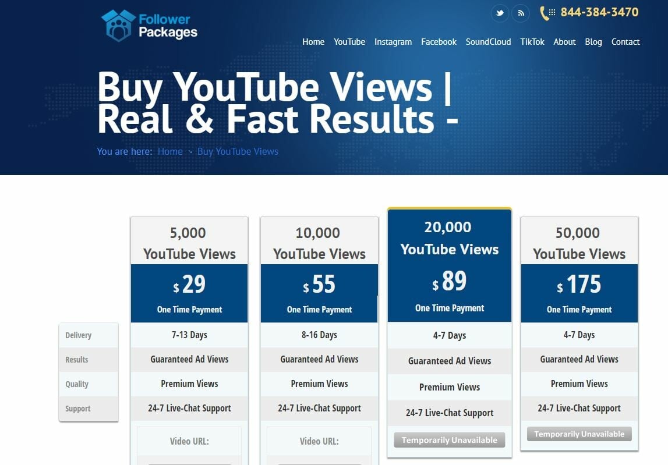Click the Buy YouTube Views breadcrumb

[238, 151]
